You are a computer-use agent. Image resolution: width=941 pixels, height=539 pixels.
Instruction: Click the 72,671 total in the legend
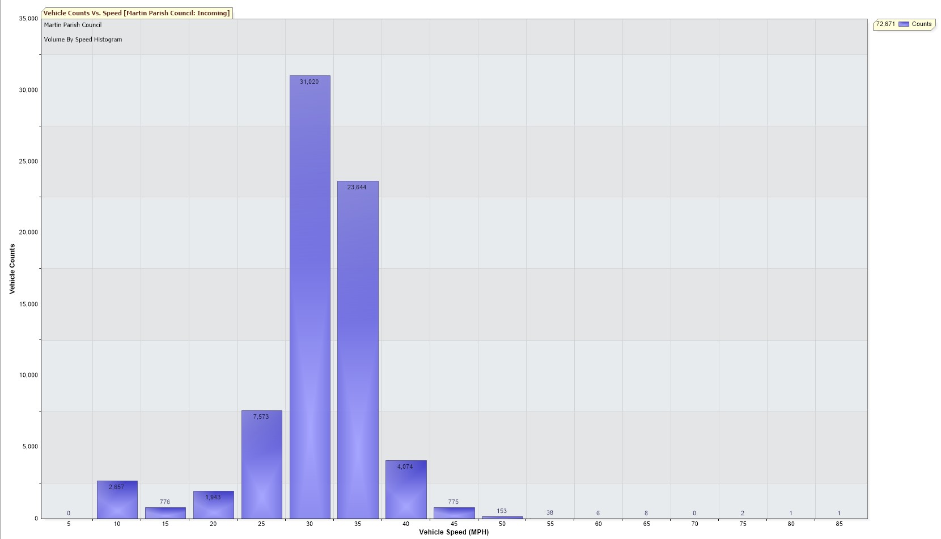click(885, 24)
